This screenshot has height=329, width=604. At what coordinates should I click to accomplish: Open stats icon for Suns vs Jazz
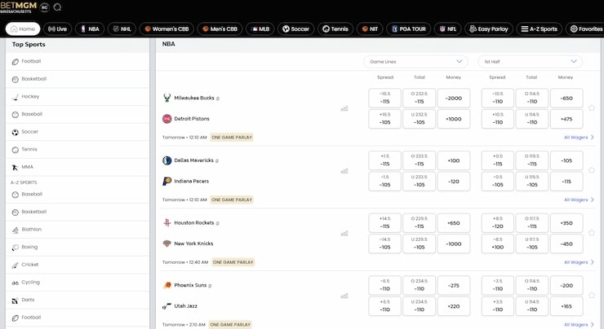344,296
